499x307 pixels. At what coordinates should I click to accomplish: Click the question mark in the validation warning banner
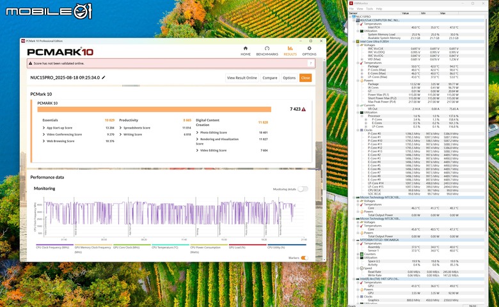point(311,63)
